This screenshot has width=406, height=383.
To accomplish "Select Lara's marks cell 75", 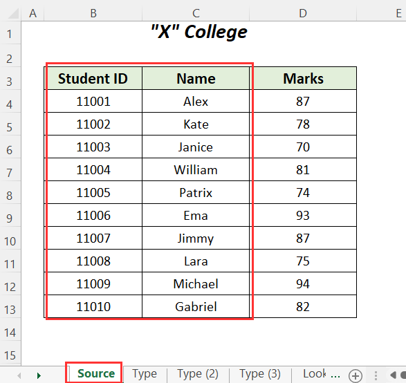I will tap(303, 261).
